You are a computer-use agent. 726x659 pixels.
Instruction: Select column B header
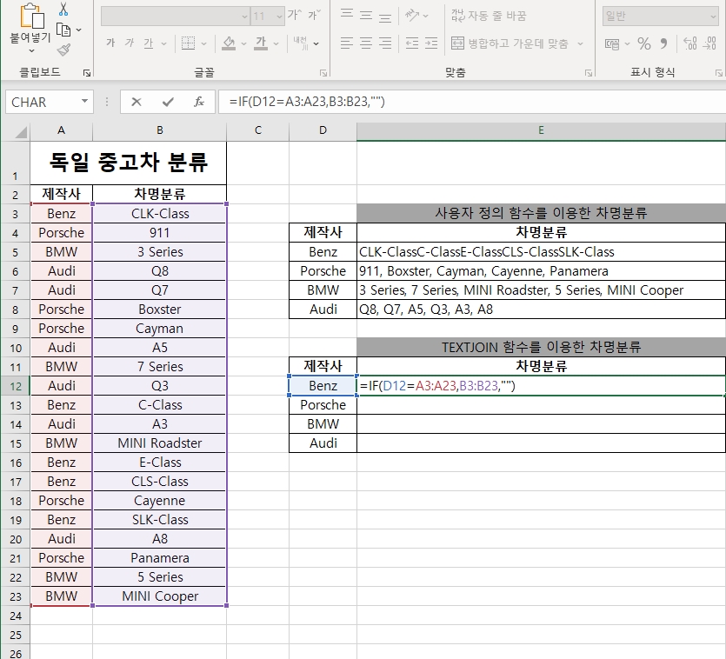coord(160,130)
